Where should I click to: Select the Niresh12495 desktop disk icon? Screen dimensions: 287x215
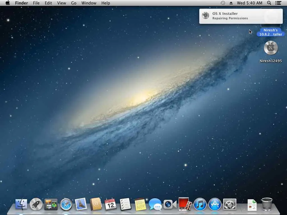click(271, 48)
